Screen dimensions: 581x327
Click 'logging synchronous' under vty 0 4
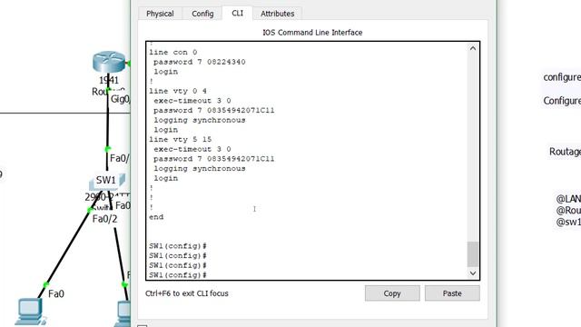click(200, 120)
